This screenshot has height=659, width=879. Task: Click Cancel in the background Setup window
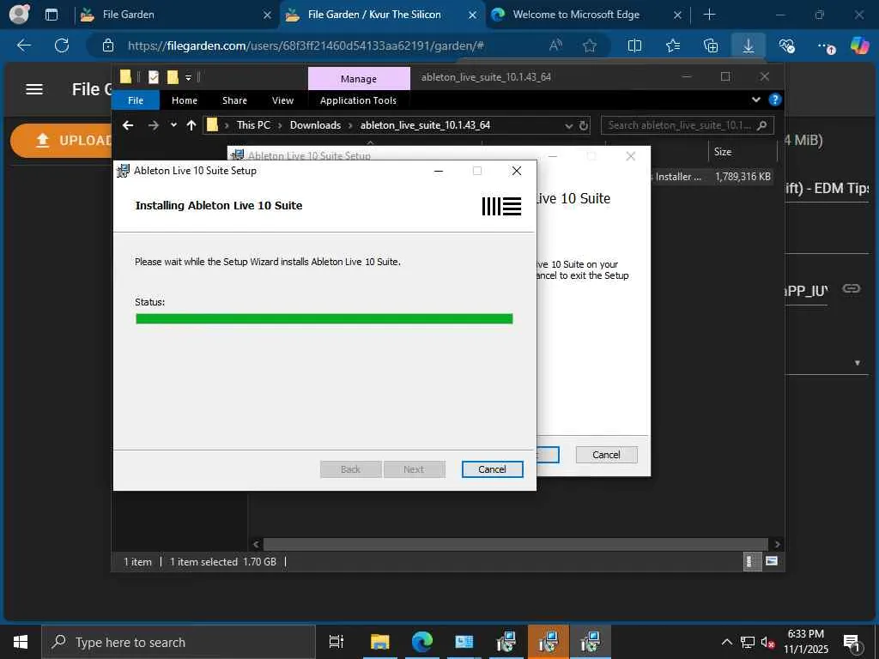tap(606, 455)
